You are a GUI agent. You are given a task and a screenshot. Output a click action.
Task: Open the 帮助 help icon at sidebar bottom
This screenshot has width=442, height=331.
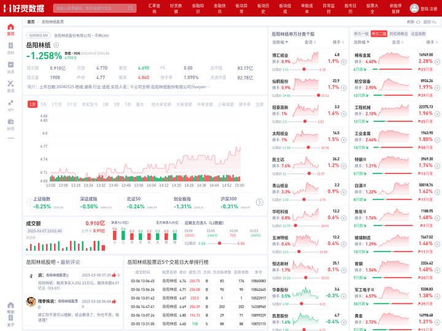click(x=10, y=305)
